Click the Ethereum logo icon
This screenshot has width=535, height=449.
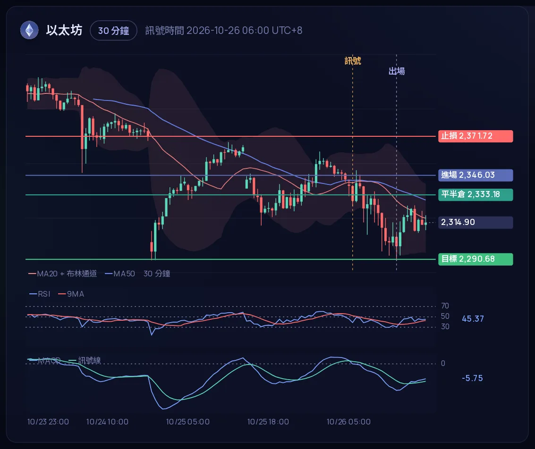click(x=29, y=30)
